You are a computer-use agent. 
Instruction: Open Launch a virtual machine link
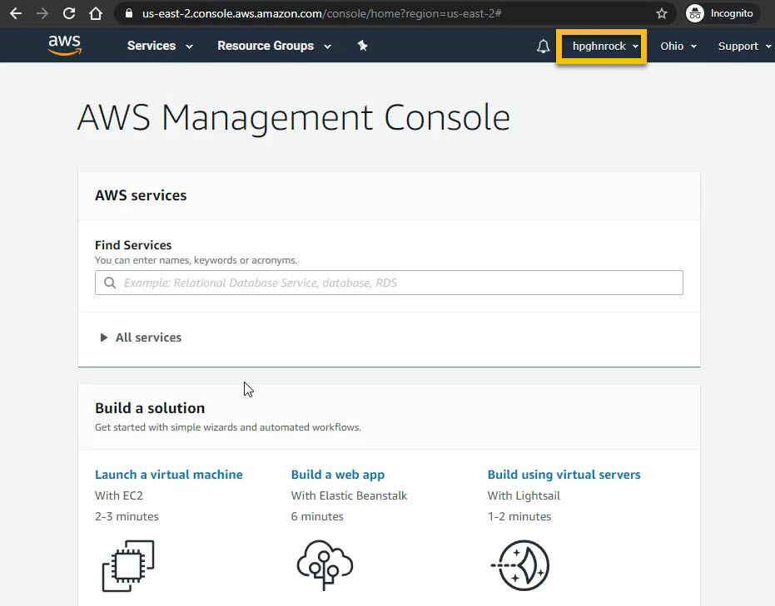(168, 475)
